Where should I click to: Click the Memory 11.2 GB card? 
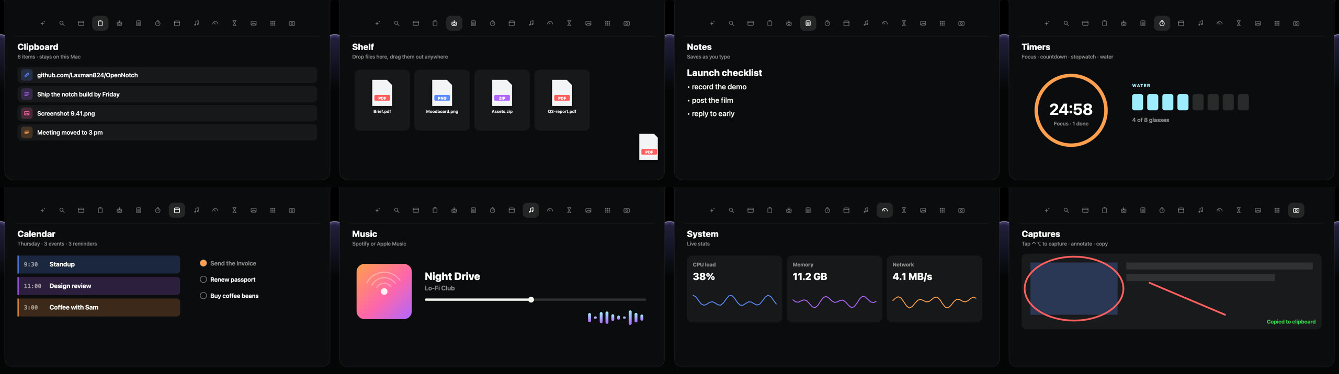click(834, 289)
